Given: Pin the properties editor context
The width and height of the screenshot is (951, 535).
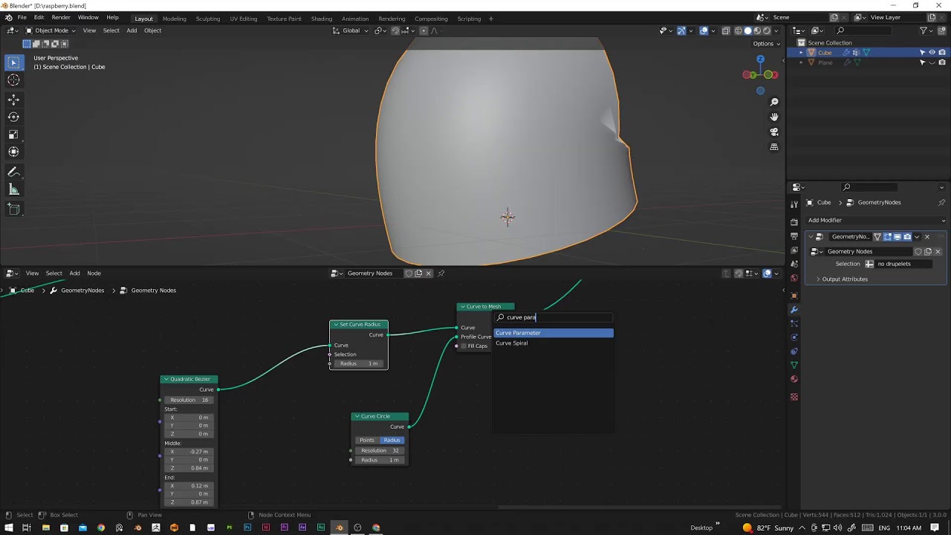Looking at the screenshot, I should click(941, 202).
